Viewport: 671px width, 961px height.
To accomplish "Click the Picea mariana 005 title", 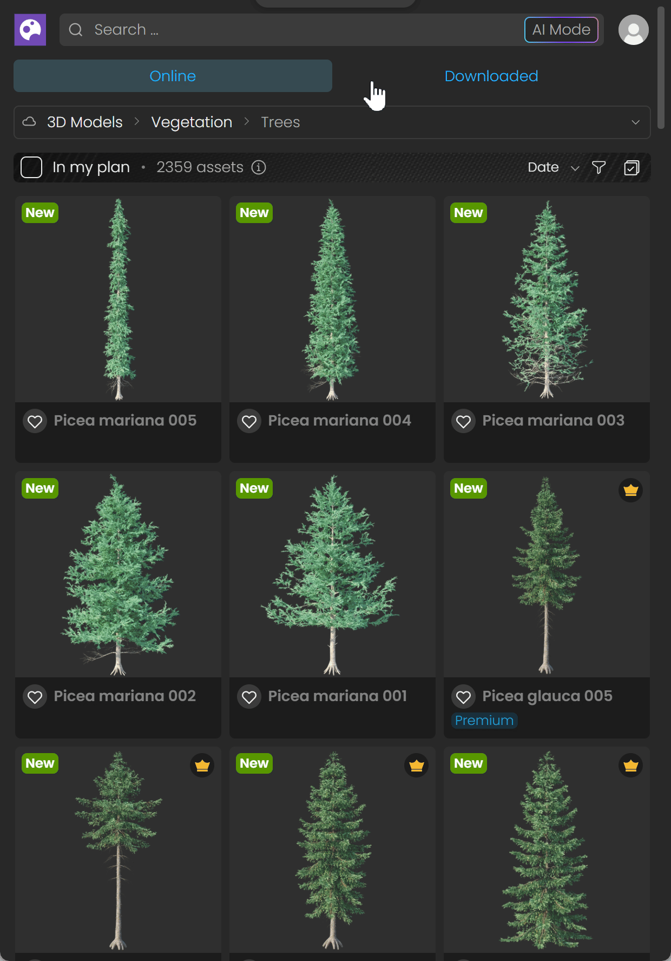I will point(125,421).
